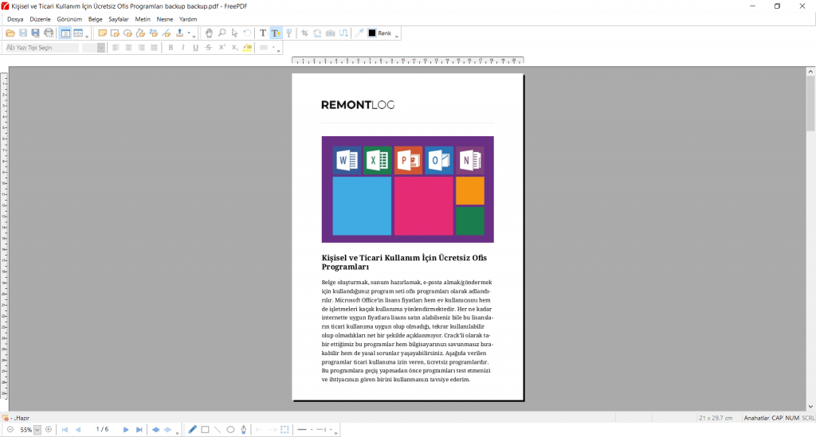Open the Yardım menu
The height and width of the screenshot is (437, 816).
[188, 19]
